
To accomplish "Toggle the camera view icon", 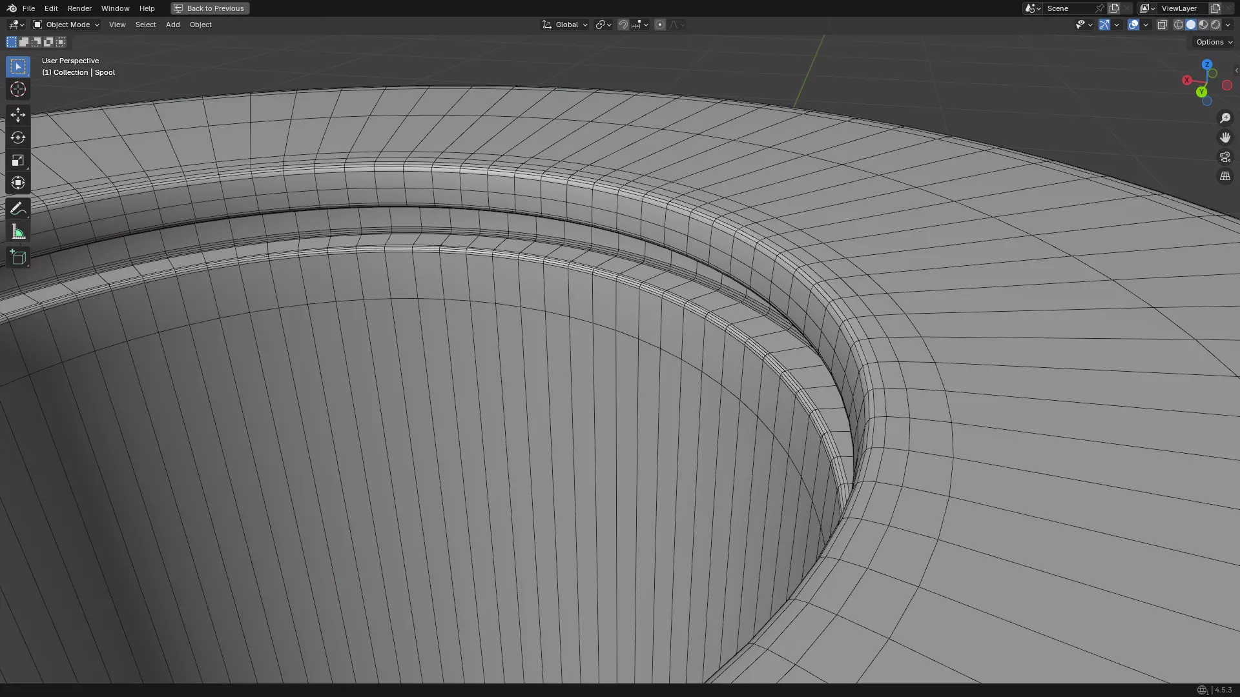I will (1225, 157).
